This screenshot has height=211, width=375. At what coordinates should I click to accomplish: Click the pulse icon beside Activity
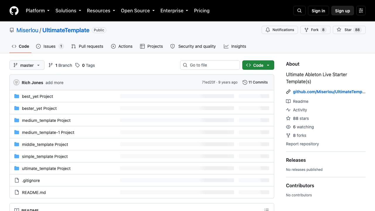pos(288,110)
